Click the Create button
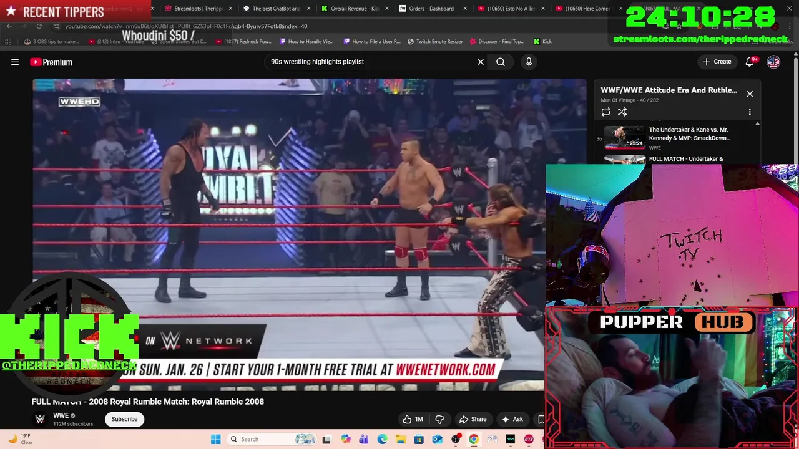The image size is (799, 449). pos(717,62)
